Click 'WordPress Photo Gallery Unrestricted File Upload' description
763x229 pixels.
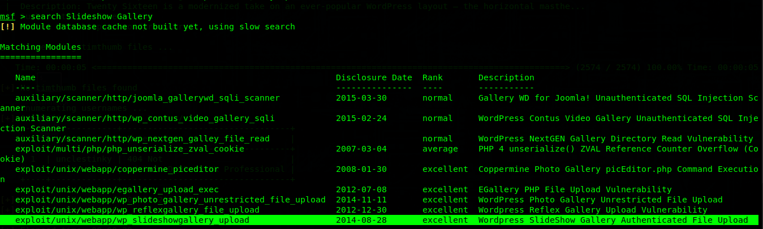coord(600,200)
